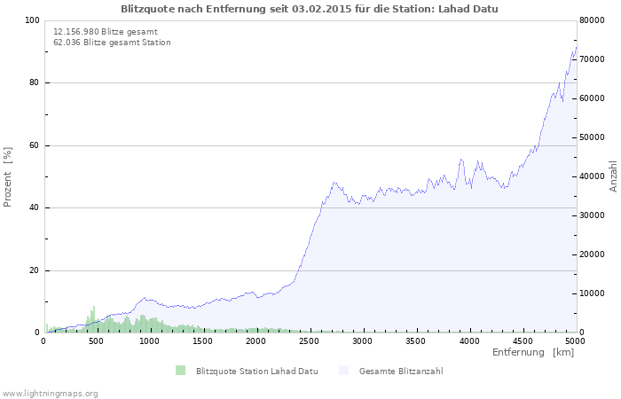Click the 100 tick on the percent axis
The width and height of the screenshot is (621, 399).
point(32,20)
